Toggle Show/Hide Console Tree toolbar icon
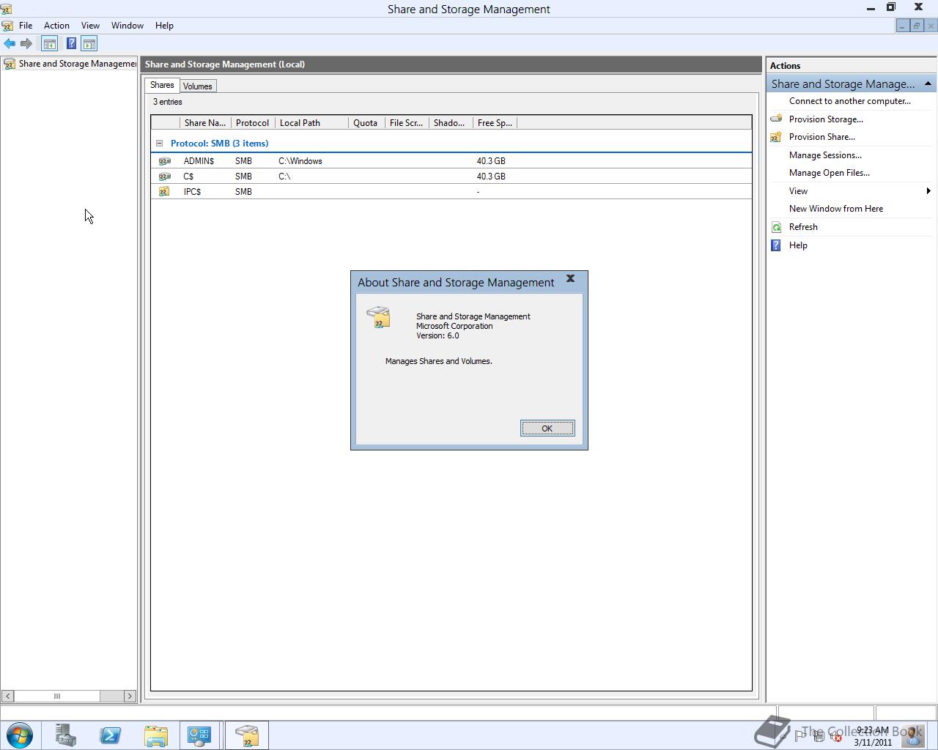 [x=49, y=44]
